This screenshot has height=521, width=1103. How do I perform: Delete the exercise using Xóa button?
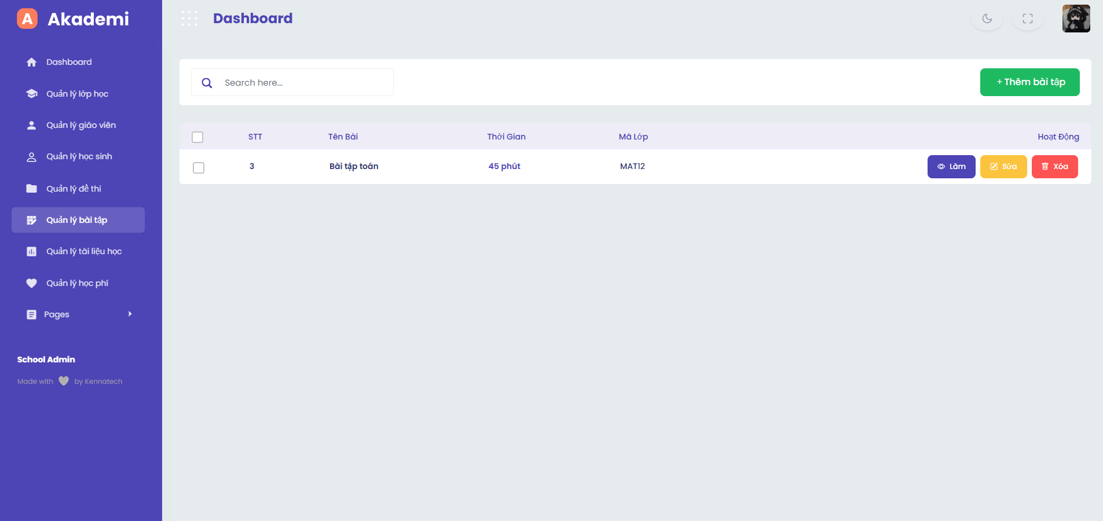(x=1054, y=167)
